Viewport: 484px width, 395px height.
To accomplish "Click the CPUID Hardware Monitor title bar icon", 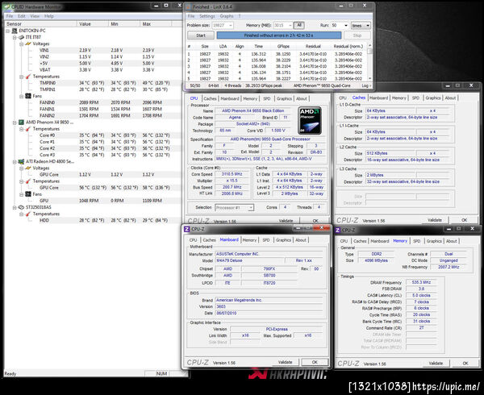I will pyautogui.click(x=6, y=6).
